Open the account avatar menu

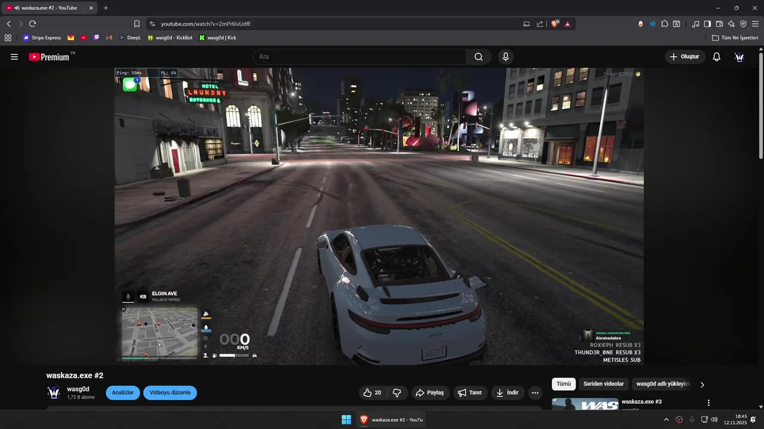coord(740,57)
